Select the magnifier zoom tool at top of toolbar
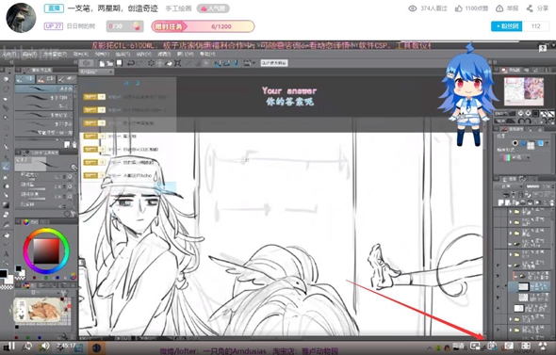 coord(6,79)
